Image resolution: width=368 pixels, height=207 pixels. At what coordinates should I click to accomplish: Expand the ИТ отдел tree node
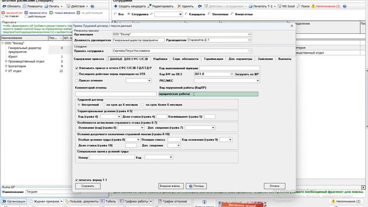click(x=6, y=71)
